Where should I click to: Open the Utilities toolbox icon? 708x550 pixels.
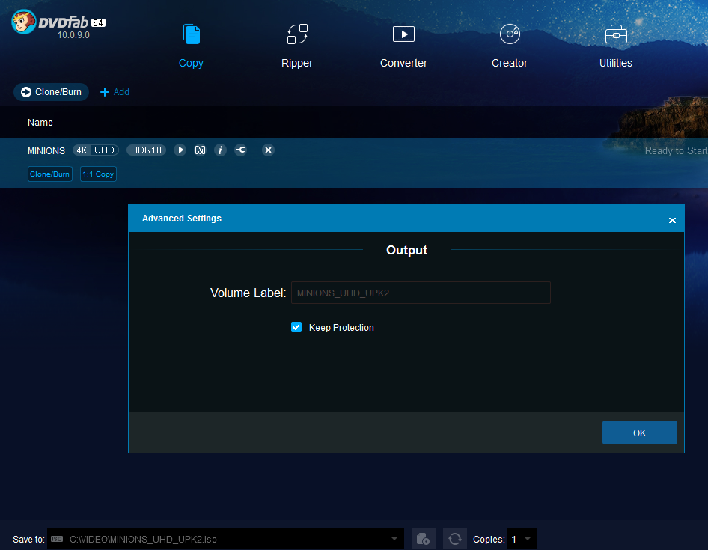616,34
